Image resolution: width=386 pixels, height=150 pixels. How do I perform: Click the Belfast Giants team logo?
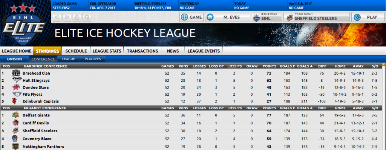click(x=15, y=115)
